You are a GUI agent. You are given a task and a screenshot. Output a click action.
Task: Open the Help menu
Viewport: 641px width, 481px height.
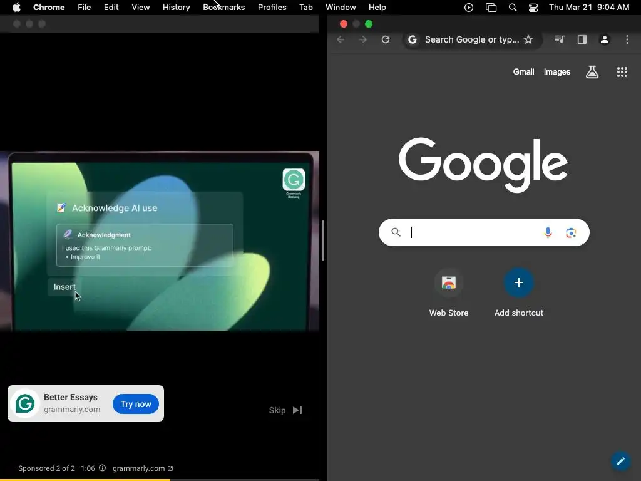pyautogui.click(x=377, y=7)
